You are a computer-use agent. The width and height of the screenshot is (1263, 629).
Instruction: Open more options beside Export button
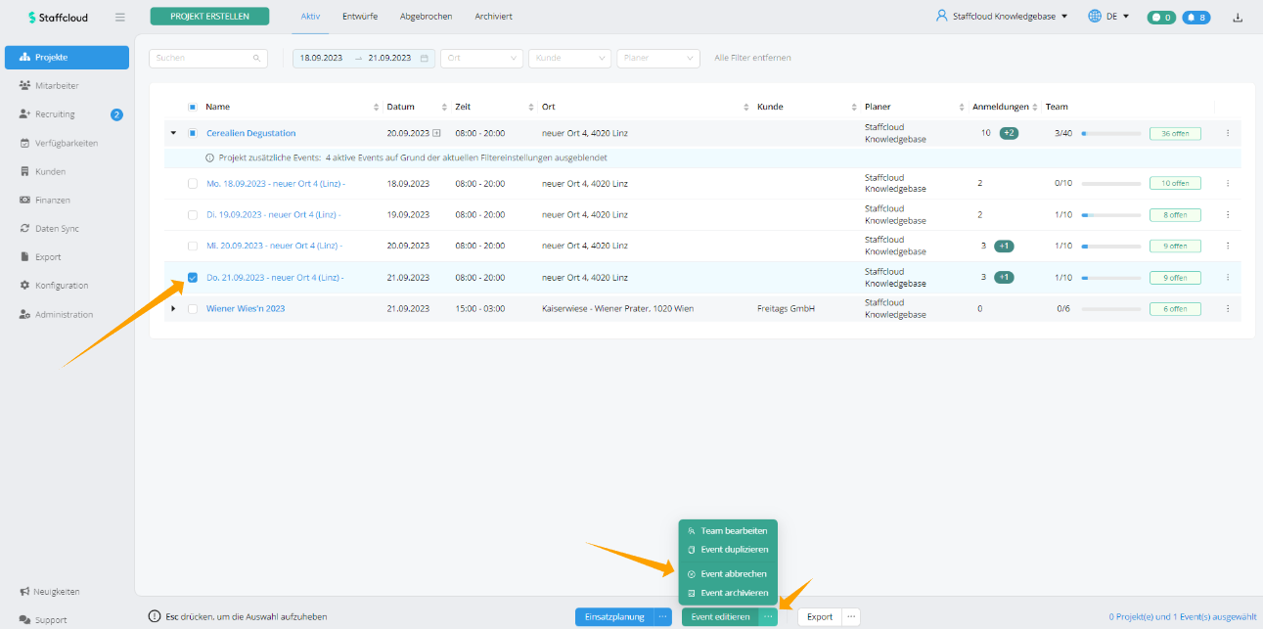(851, 617)
